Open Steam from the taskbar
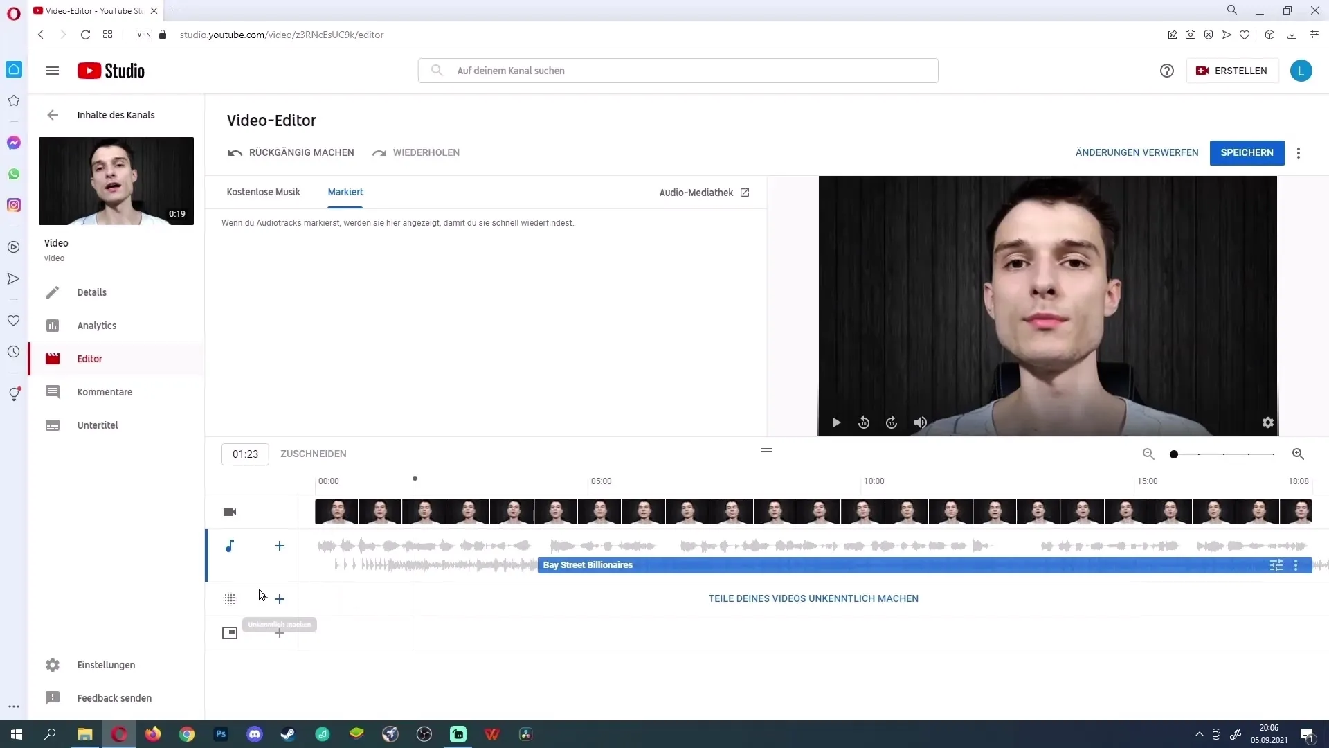Image resolution: width=1329 pixels, height=748 pixels. pyautogui.click(x=288, y=734)
